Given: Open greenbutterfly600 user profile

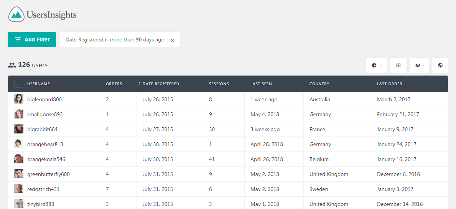Looking at the screenshot, I should [48, 174].
